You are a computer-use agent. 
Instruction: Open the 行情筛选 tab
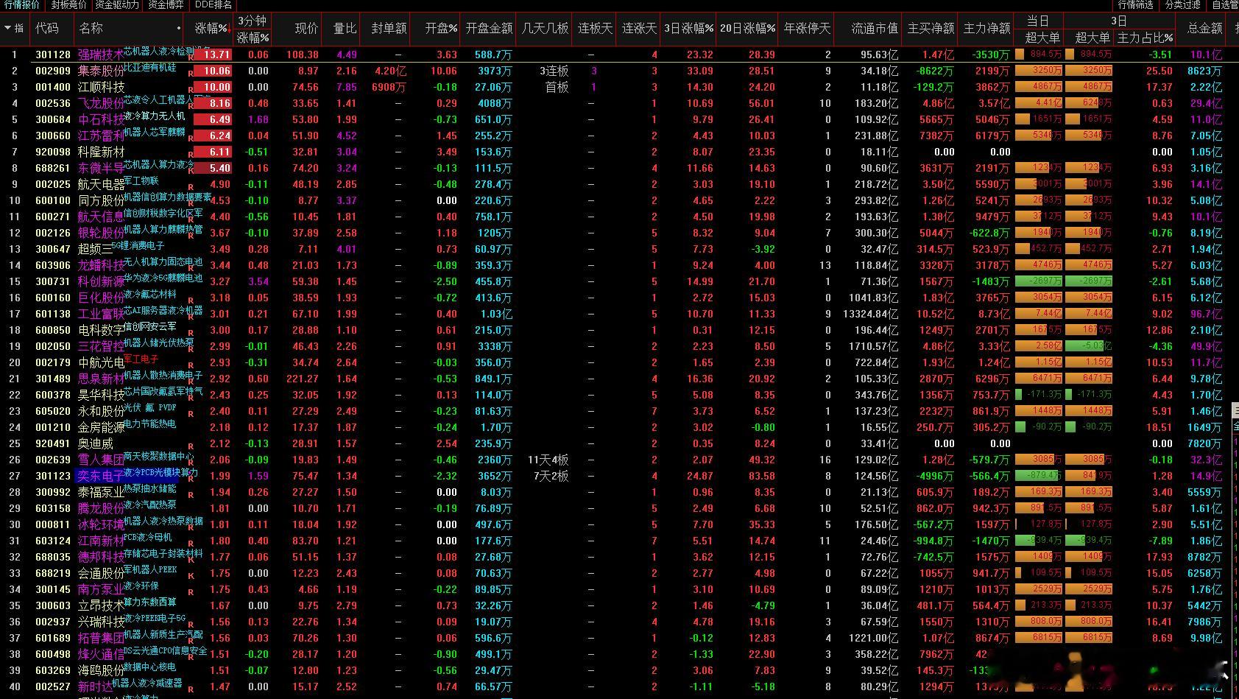(x=1135, y=4)
